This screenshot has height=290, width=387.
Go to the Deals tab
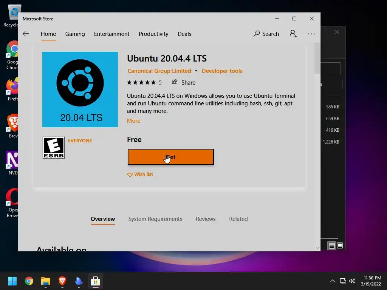[184, 34]
